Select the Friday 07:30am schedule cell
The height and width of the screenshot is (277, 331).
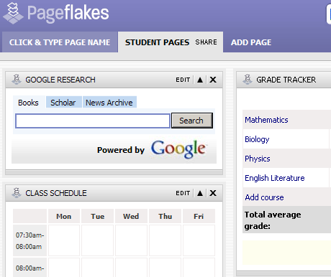pos(199,240)
